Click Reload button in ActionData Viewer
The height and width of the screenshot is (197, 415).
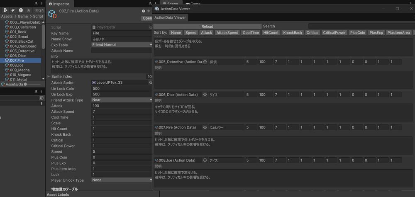(207, 27)
